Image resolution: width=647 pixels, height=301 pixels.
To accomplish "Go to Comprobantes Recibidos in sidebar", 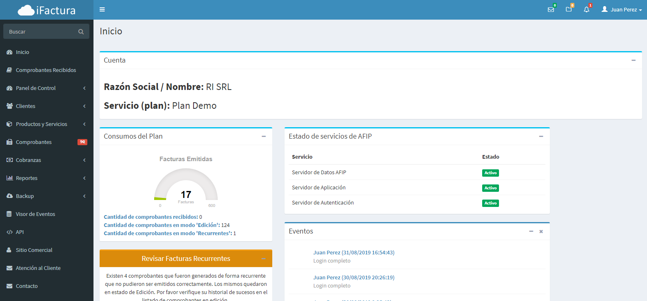I will tap(46, 70).
